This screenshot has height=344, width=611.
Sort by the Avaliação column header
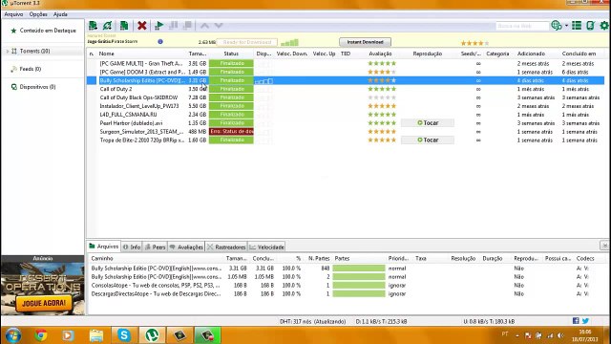pos(380,54)
